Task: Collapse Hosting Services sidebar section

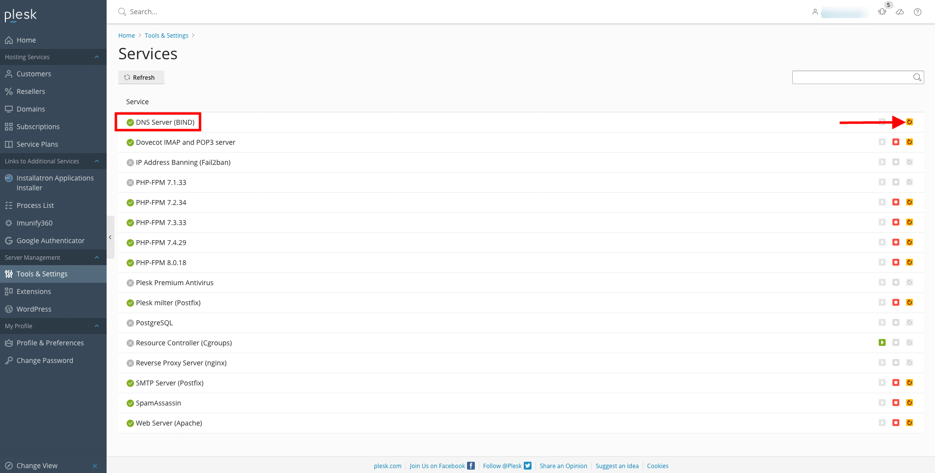Action: (97, 57)
